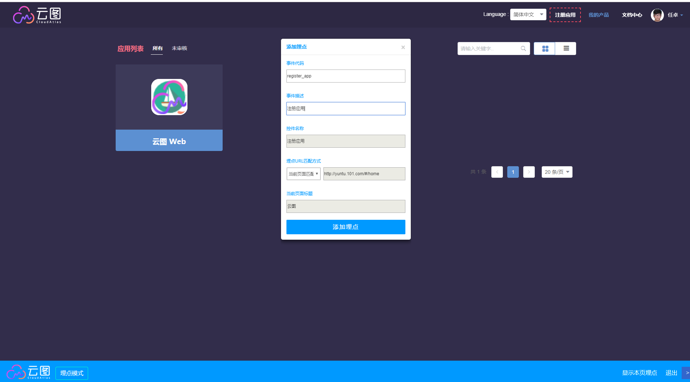Click the blue 添加埋点 submit button
Image resolution: width=690 pixels, height=382 pixels.
click(346, 227)
